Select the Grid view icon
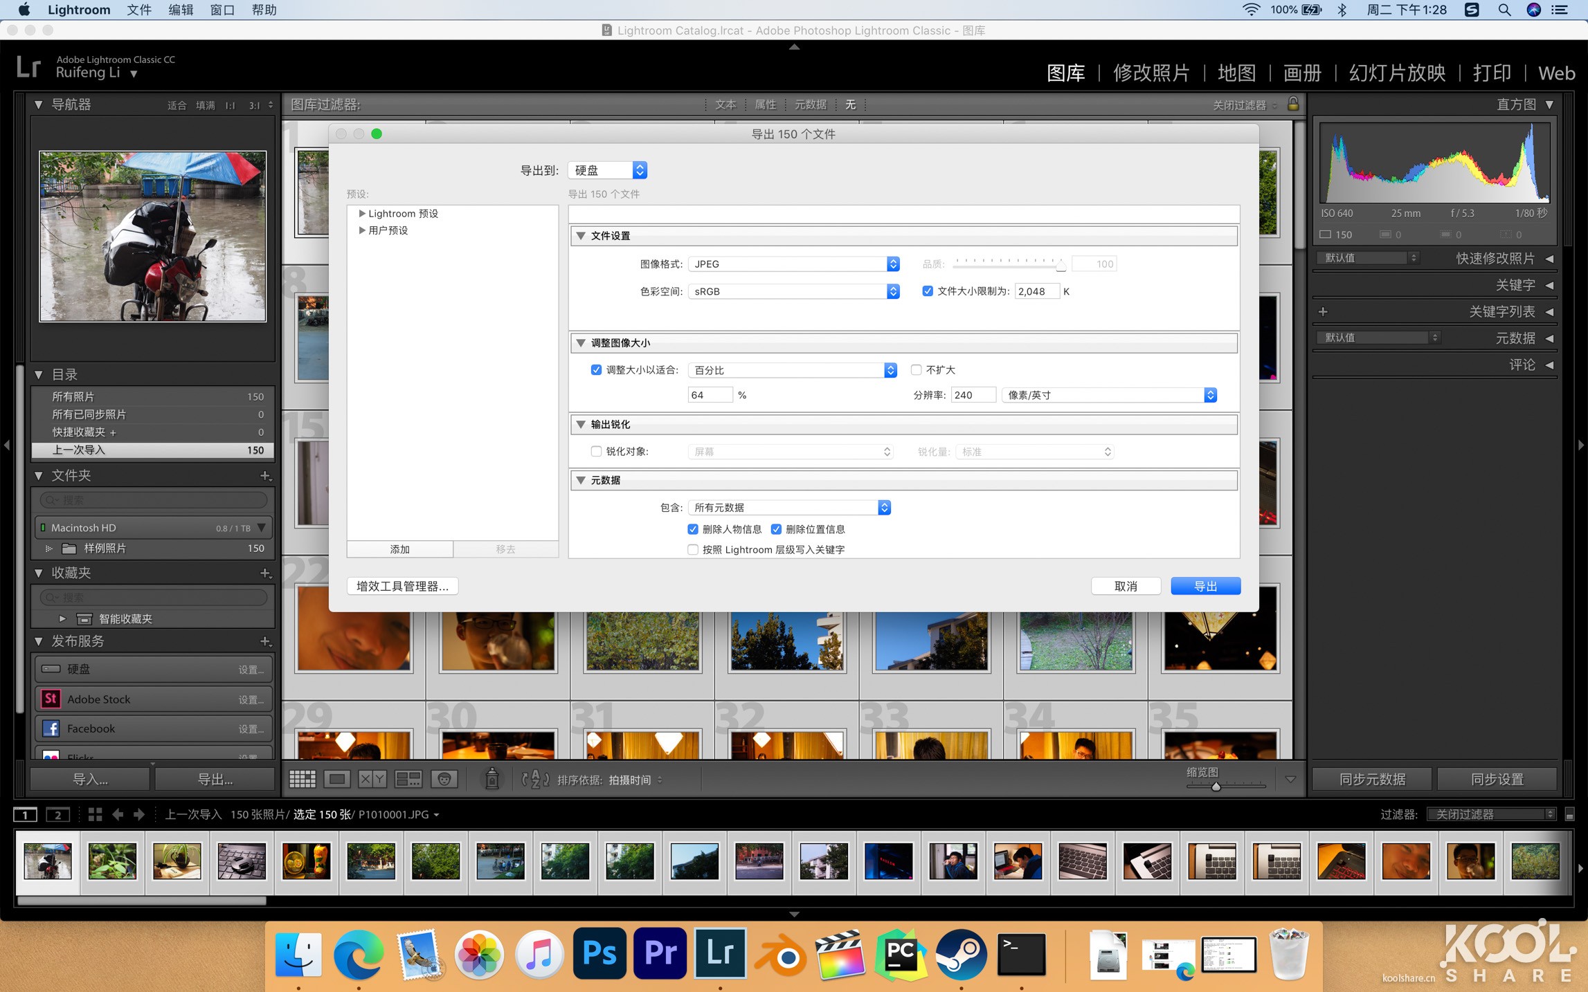Screen dimensions: 1588x992 303,779
